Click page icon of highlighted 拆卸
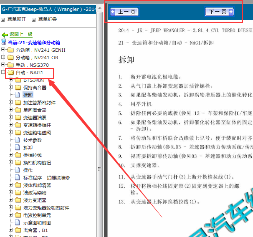The height and width of the screenshot is (237, 253). point(18,95)
